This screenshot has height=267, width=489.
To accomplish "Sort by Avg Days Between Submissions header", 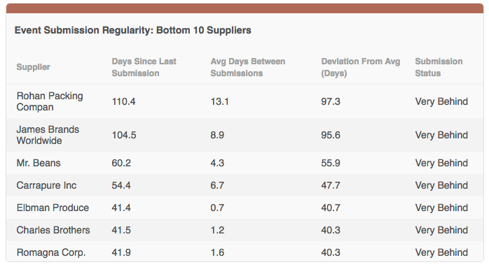I will 247,67.
